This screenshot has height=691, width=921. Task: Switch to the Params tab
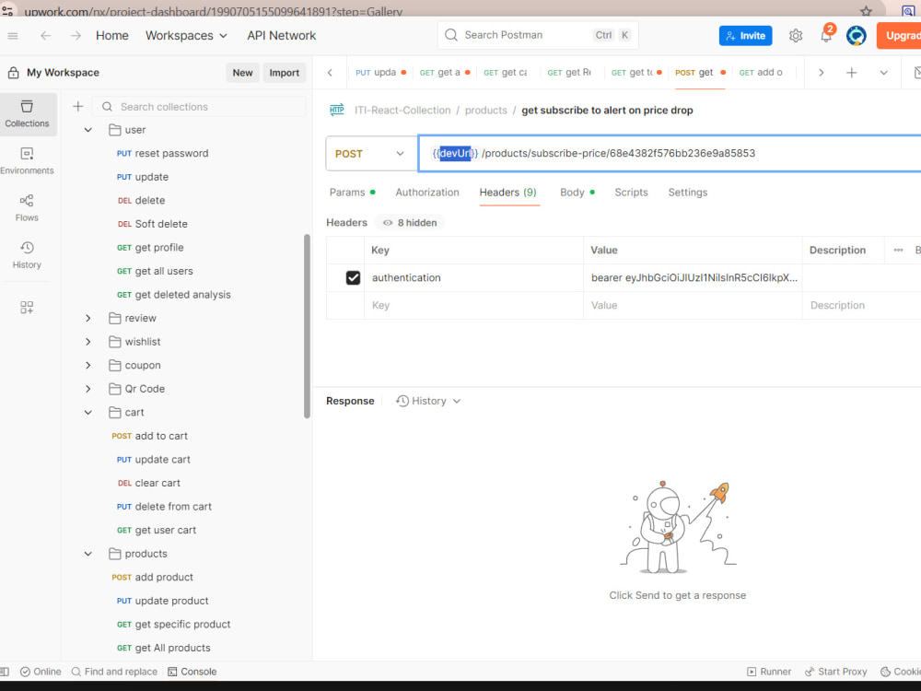point(352,193)
